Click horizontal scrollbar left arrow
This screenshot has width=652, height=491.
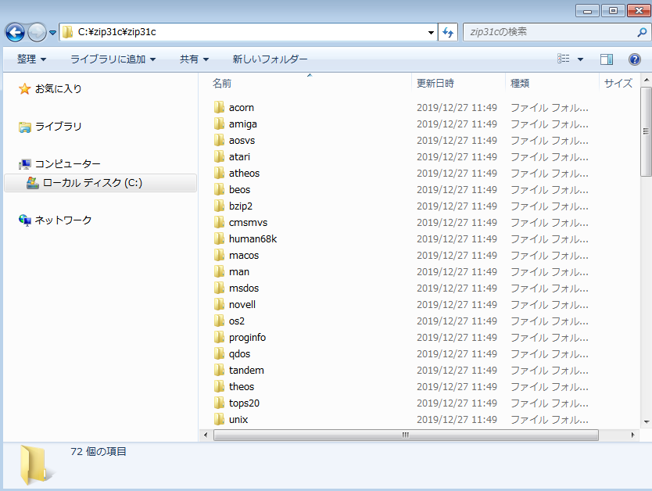[x=206, y=435]
